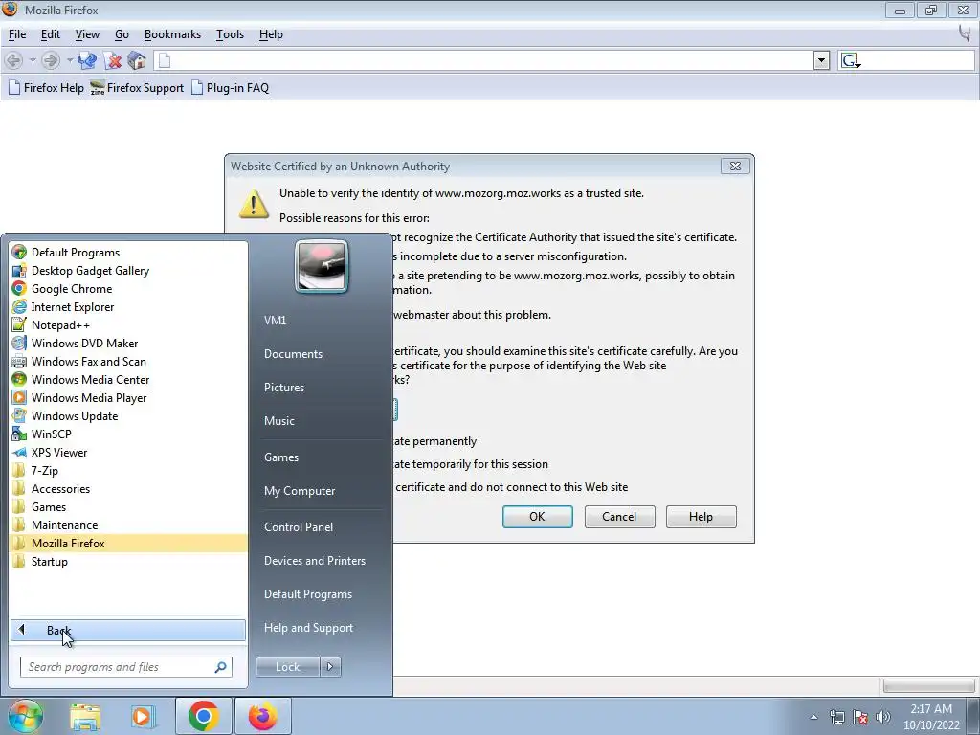The height and width of the screenshot is (735, 980).
Task: Launch Windows Media Center
Action: tap(128, 379)
